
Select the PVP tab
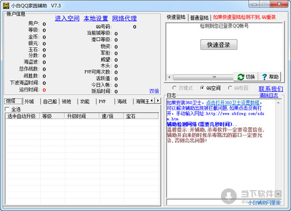105,102
